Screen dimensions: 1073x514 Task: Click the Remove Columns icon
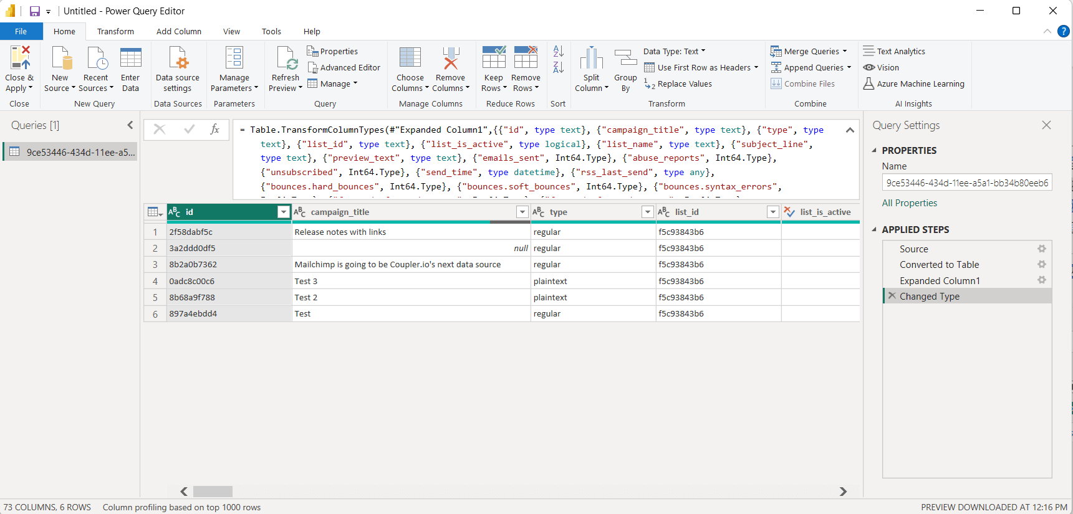click(x=451, y=57)
